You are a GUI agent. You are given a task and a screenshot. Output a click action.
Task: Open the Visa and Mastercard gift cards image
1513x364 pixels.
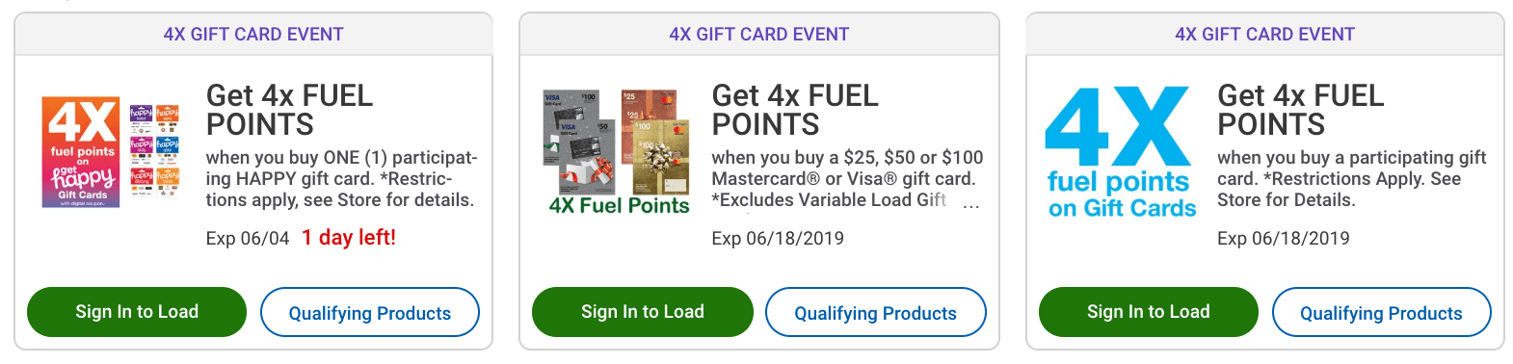click(x=619, y=152)
